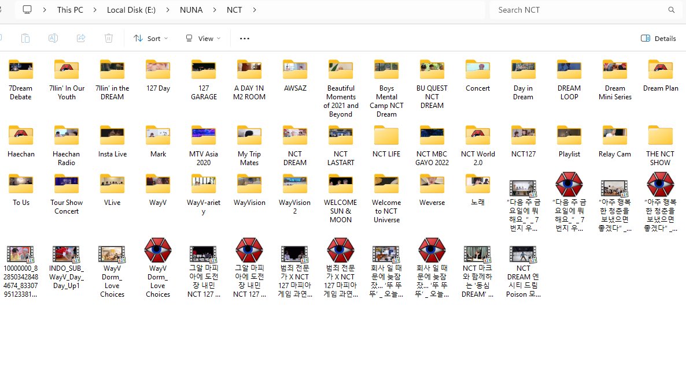This screenshot has width=686, height=366.
Task: Select the 7llin' In Our Youth folder
Action: (x=67, y=80)
